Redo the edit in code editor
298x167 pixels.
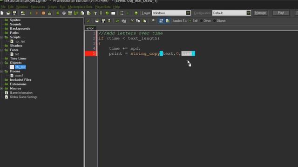pyautogui.click(x=124, y=20)
